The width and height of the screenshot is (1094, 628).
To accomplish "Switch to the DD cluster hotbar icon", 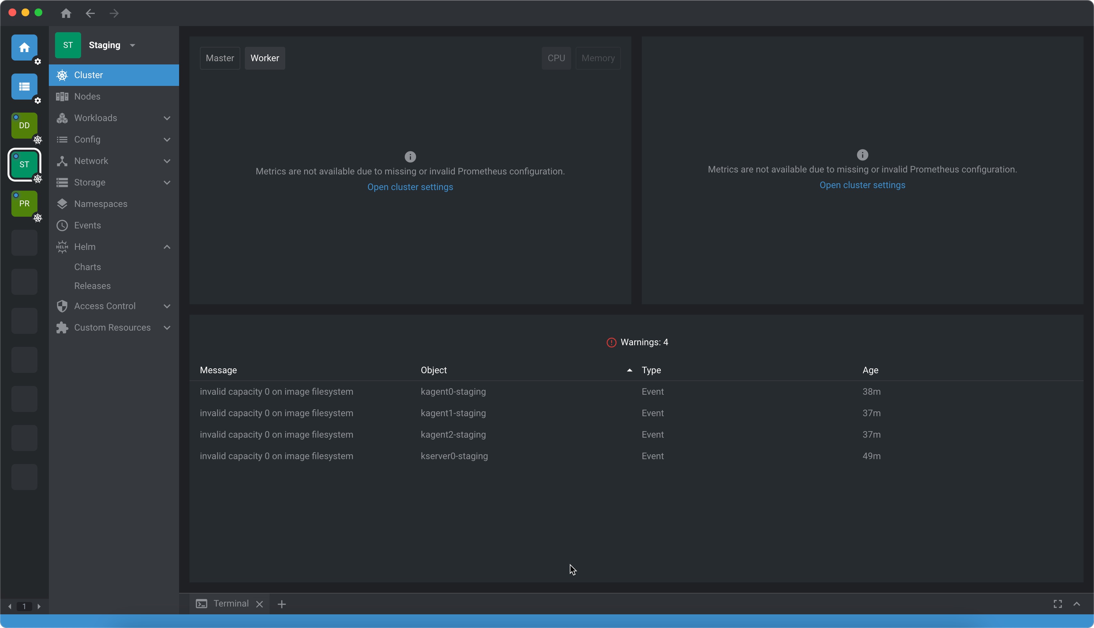I will coord(24,126).
